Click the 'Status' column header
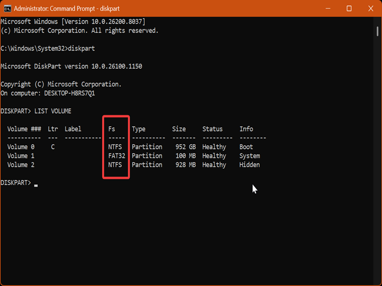Viewport: 382px width, 286px height. click(x=212, y=129)
